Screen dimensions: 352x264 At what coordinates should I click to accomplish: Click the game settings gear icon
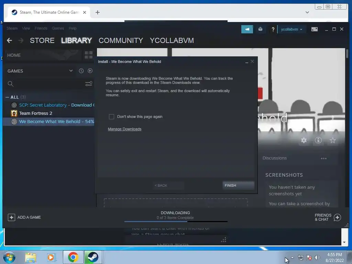tap(304, 140)
